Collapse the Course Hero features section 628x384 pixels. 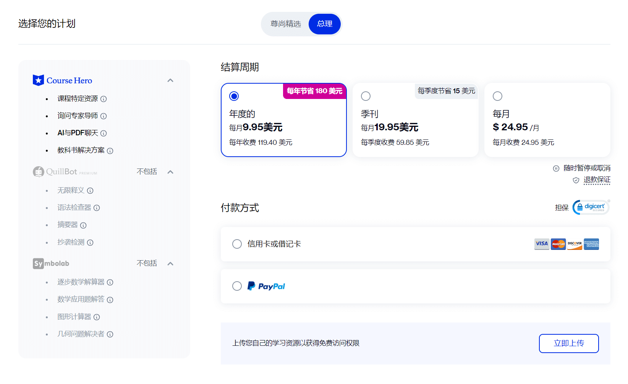[171, 80]
